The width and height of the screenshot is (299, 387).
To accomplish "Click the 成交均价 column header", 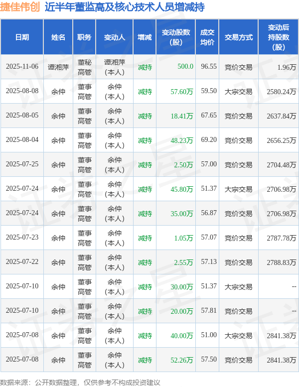I will click(x=207, y=37).
